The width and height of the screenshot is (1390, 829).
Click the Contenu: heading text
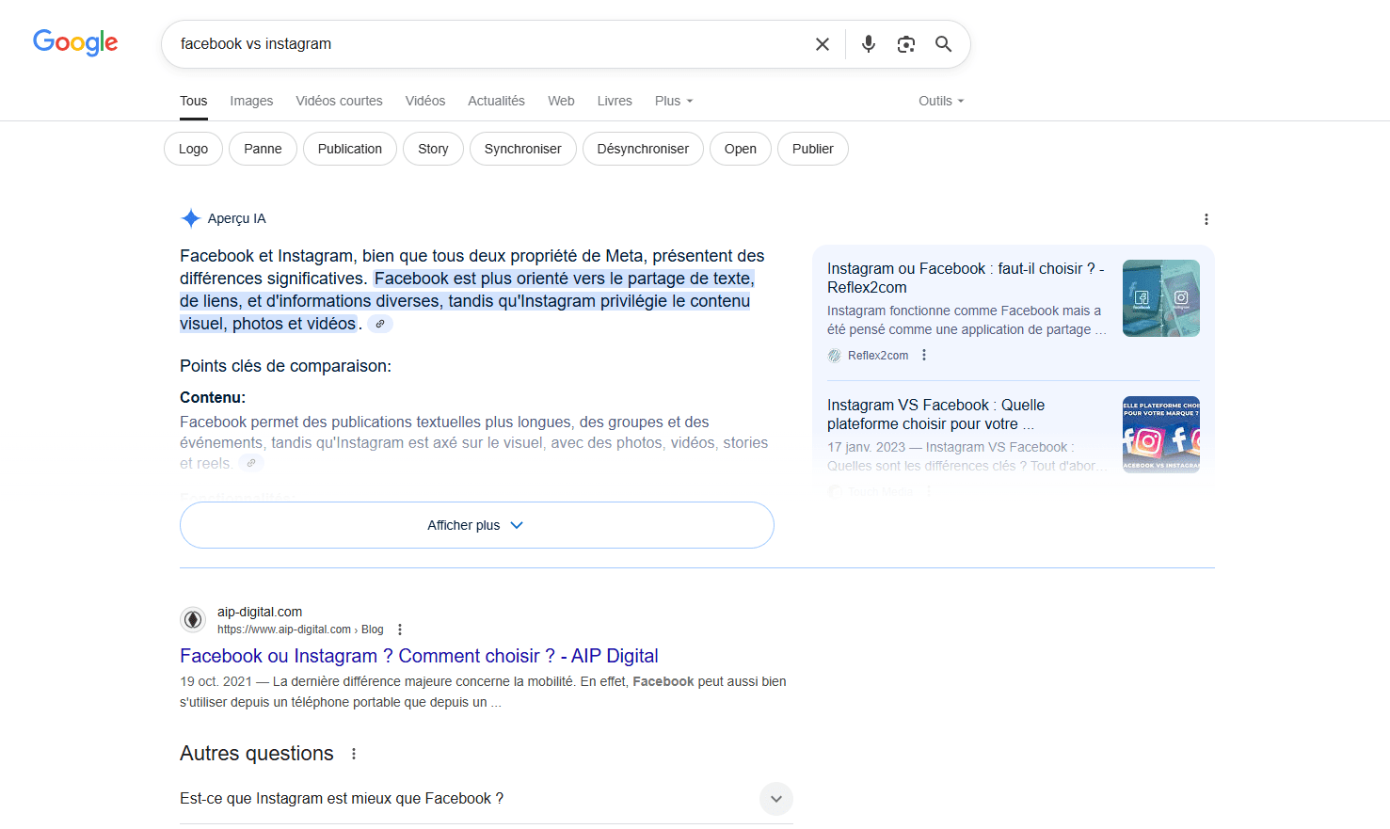point(213,397)
